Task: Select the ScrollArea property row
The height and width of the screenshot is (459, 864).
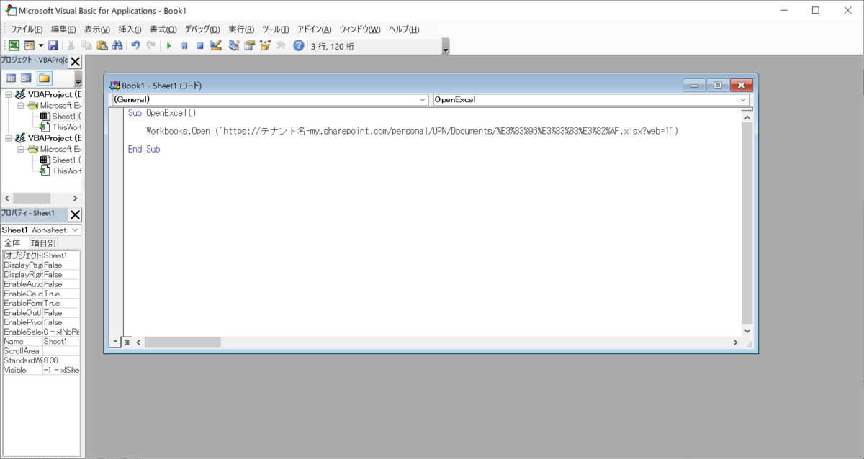Action: [x=41, y=351]
